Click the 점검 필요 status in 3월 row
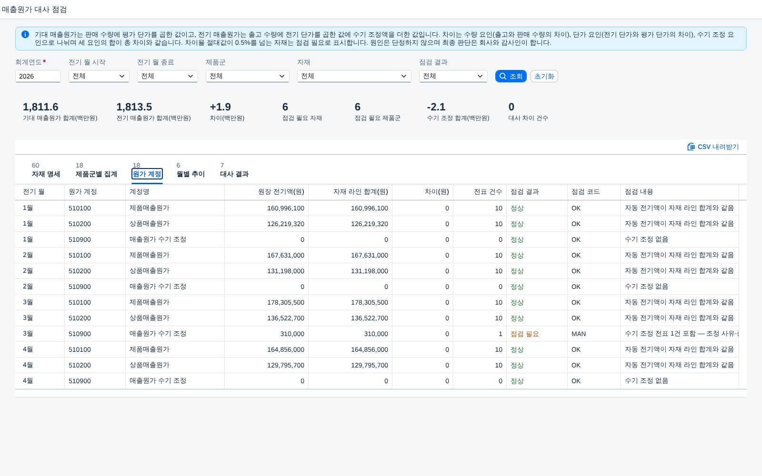Viewport: 762px width, 476px height. (525, 334)
